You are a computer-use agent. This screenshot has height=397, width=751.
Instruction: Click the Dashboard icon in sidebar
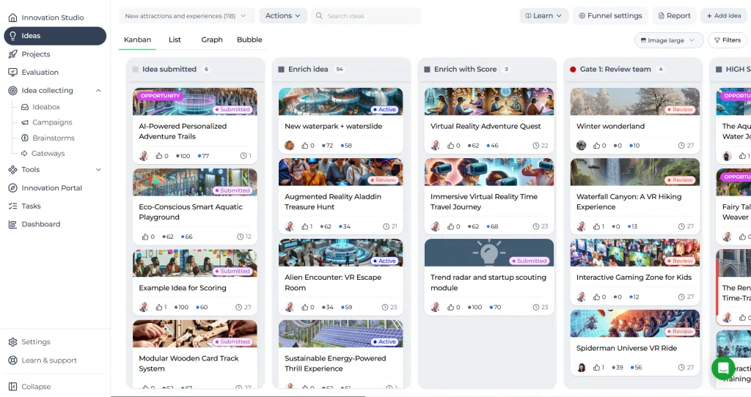click(x=13, y=224)
